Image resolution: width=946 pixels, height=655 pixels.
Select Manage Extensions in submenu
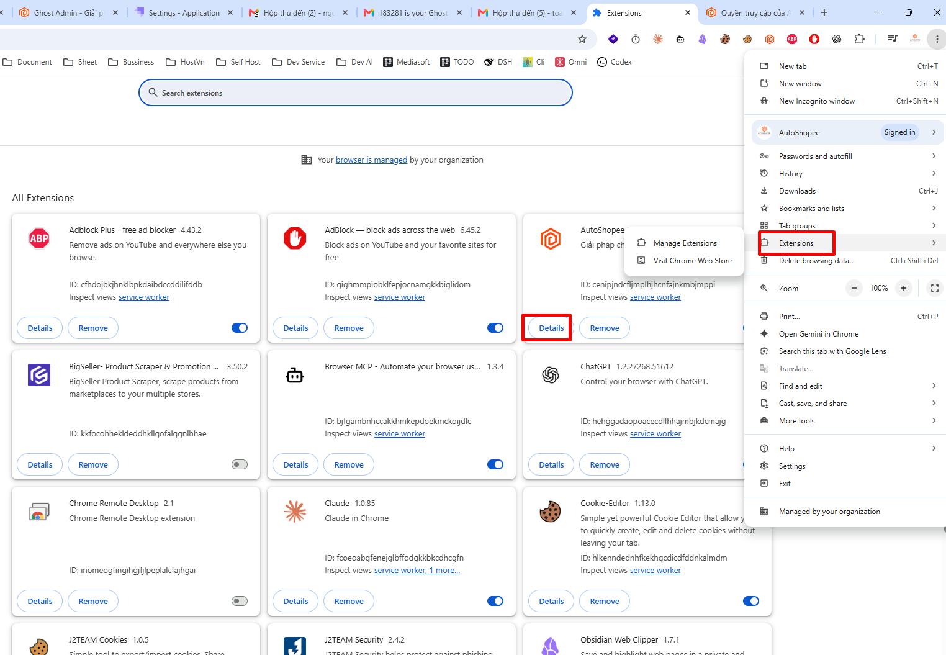pyautogui.click(x=683, y=243)
